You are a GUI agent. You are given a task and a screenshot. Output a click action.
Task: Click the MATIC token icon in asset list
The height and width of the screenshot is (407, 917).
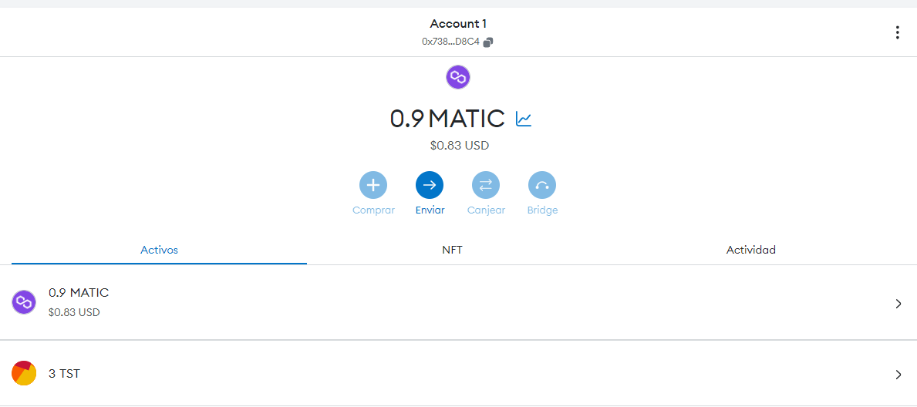tap(24, 302)
